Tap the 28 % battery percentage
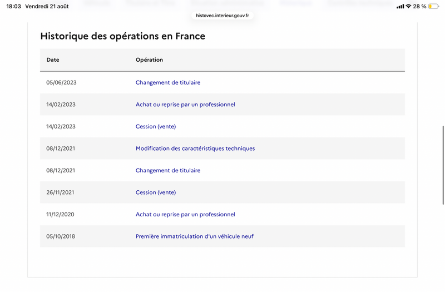The width and height of the screenshot is (445, 292). pyautogui.click(x=419, y=6)
